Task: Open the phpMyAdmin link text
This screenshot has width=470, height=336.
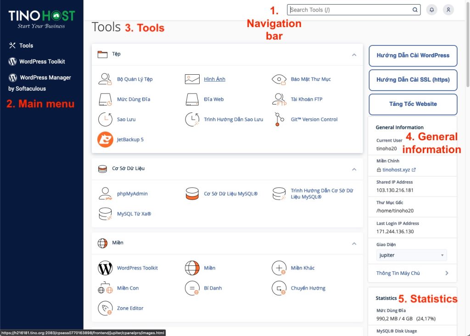Action: tap(132, 194)
